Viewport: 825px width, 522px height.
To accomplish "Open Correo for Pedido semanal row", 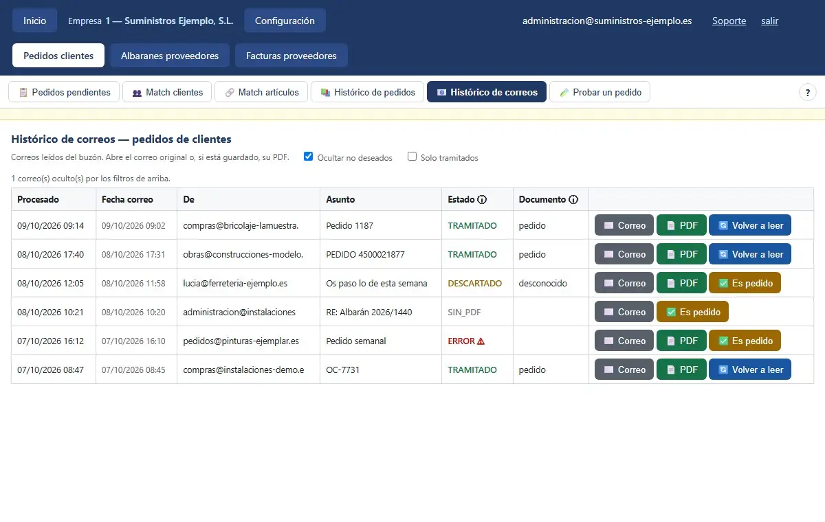I will pos(624,341).
